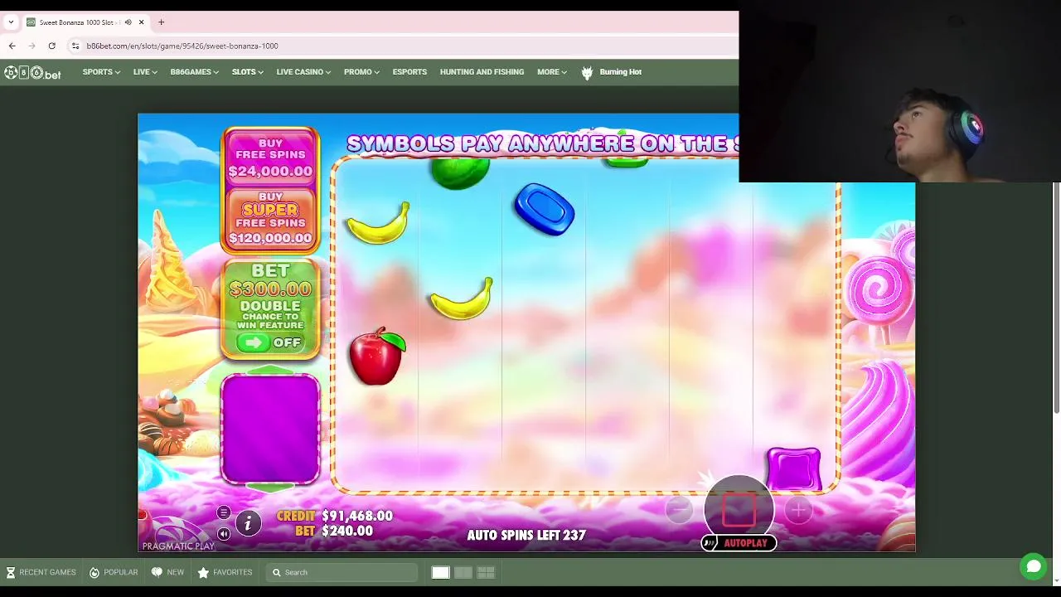Open the game info (i) button
This screenshot has height=597, width=1061.
[x=247, y=523]
